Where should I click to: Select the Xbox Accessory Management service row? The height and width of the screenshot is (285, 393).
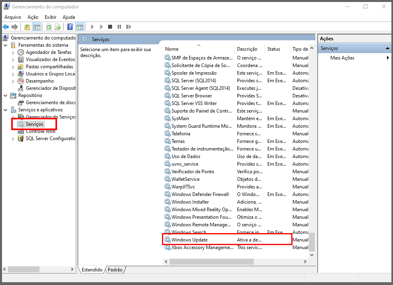[x=236, y=247]
